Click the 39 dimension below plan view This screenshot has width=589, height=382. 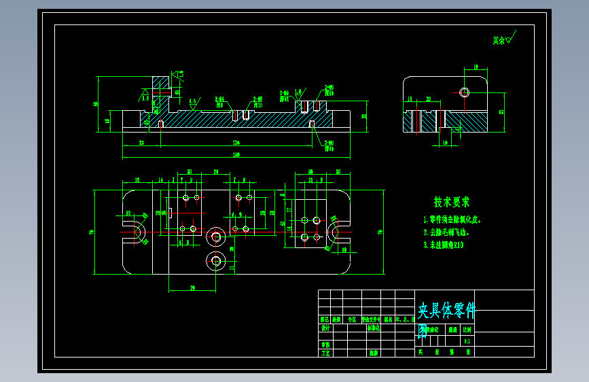click(192, 288)
